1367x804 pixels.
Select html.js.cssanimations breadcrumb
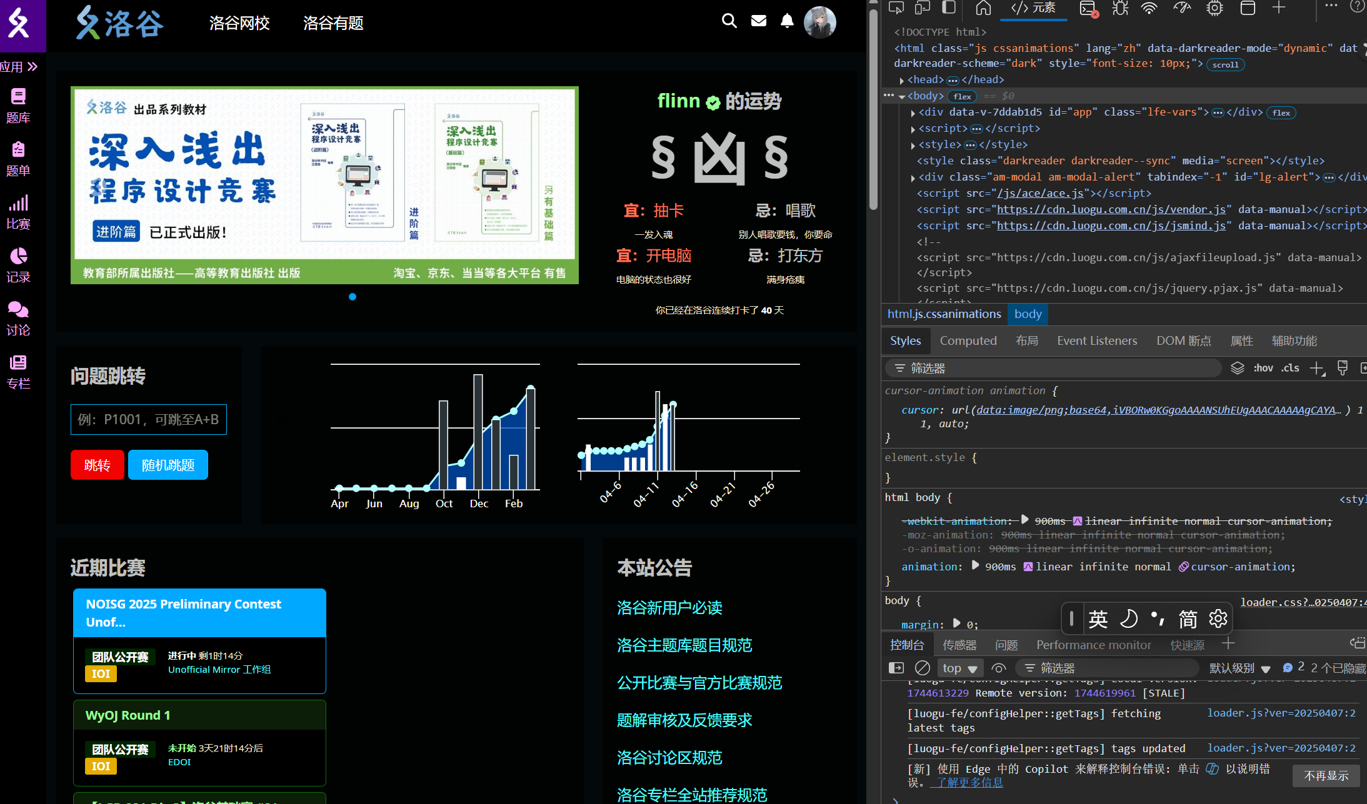[944, 314]
